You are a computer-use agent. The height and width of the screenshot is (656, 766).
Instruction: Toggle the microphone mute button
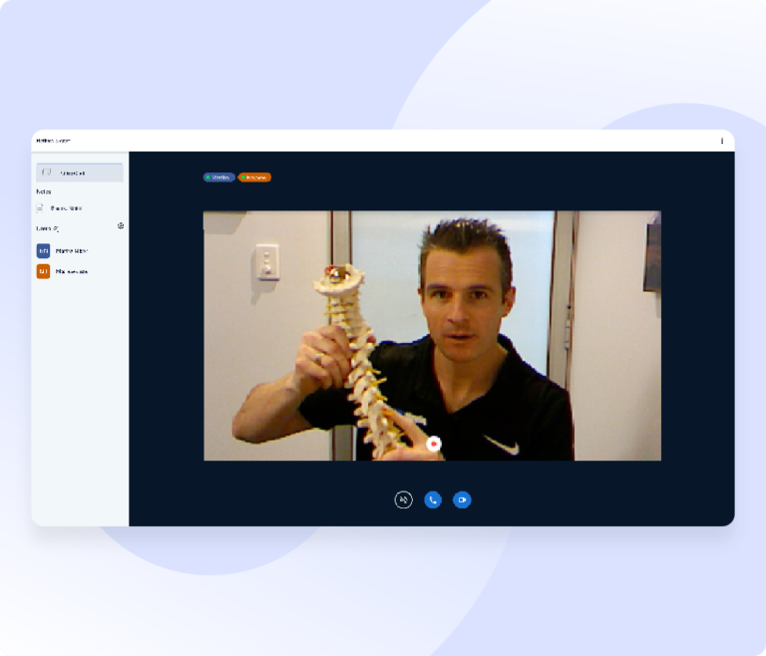pyautogui.click(x=404, y=499)
